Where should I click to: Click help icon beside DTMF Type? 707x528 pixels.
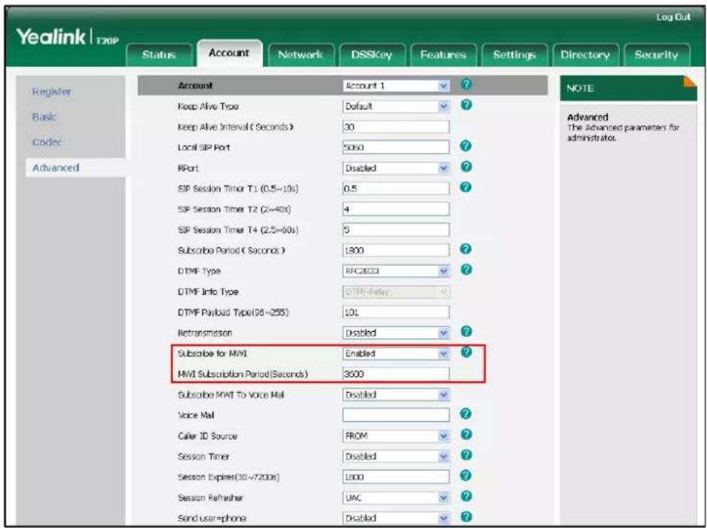click(x=466, y=269)
